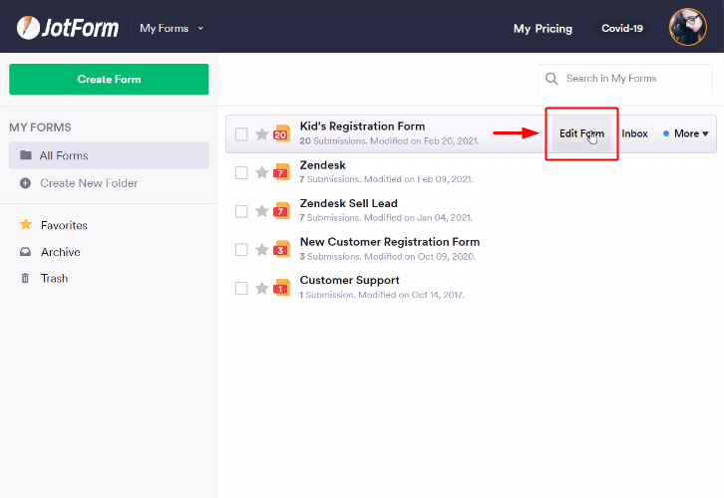Open the Covid-19 header item
Image resolution: width=724 pixels, height=498 pixels.
click(622, 28)
